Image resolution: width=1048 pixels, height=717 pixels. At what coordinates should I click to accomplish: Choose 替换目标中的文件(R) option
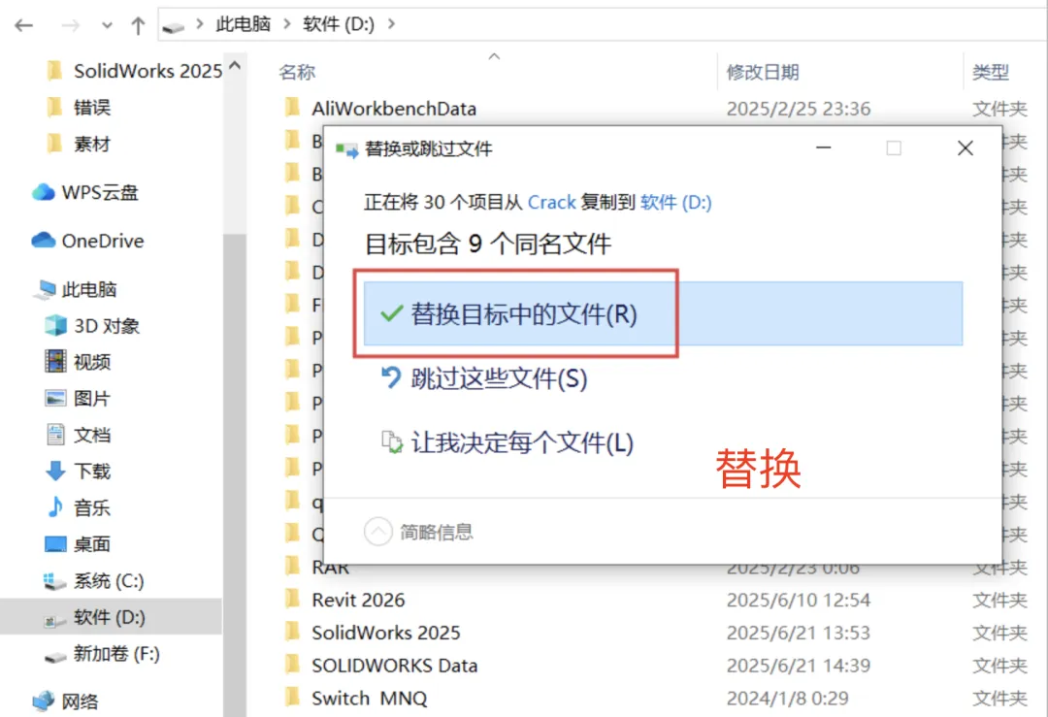663,313
